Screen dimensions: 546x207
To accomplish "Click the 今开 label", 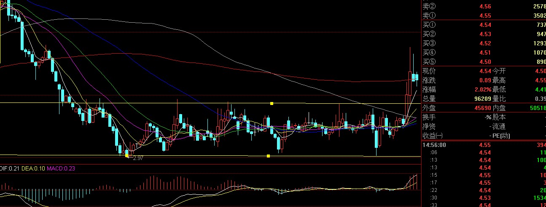I will coord(499,71).
